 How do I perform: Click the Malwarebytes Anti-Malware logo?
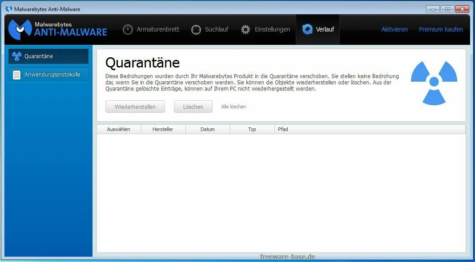tap(57, 30)
